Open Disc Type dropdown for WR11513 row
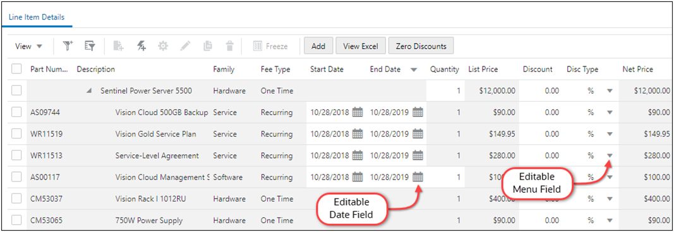Image resolution: width=674 pixels, height=232 pixels. [x=609, y=156]
